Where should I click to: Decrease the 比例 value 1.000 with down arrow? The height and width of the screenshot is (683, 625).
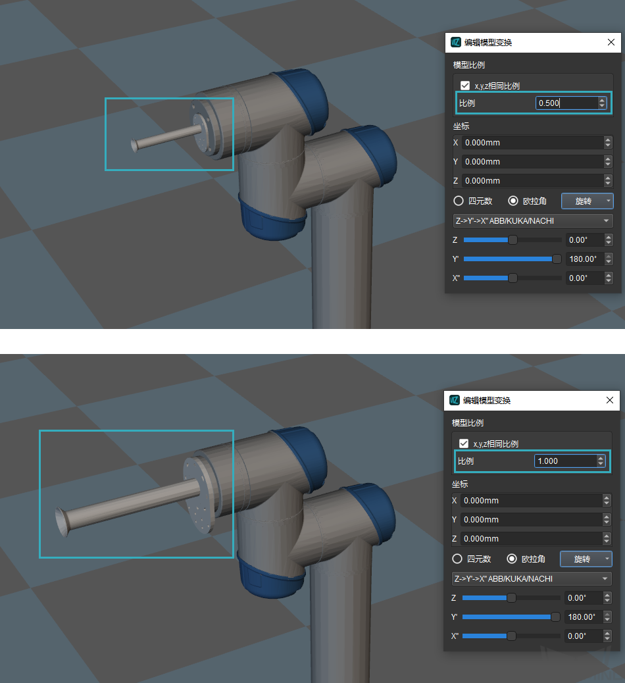coord(601,464)
